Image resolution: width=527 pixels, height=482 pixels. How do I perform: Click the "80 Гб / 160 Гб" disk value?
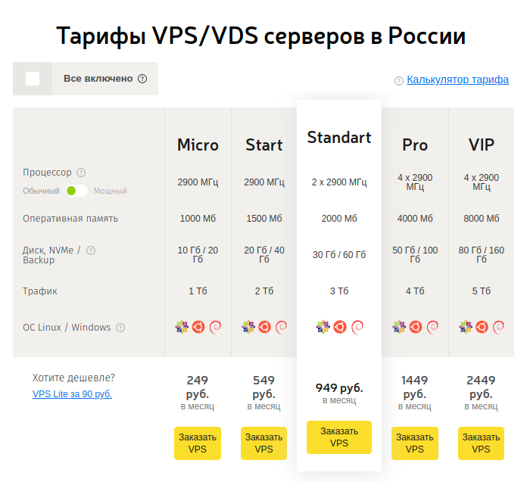tap(482, 254)
